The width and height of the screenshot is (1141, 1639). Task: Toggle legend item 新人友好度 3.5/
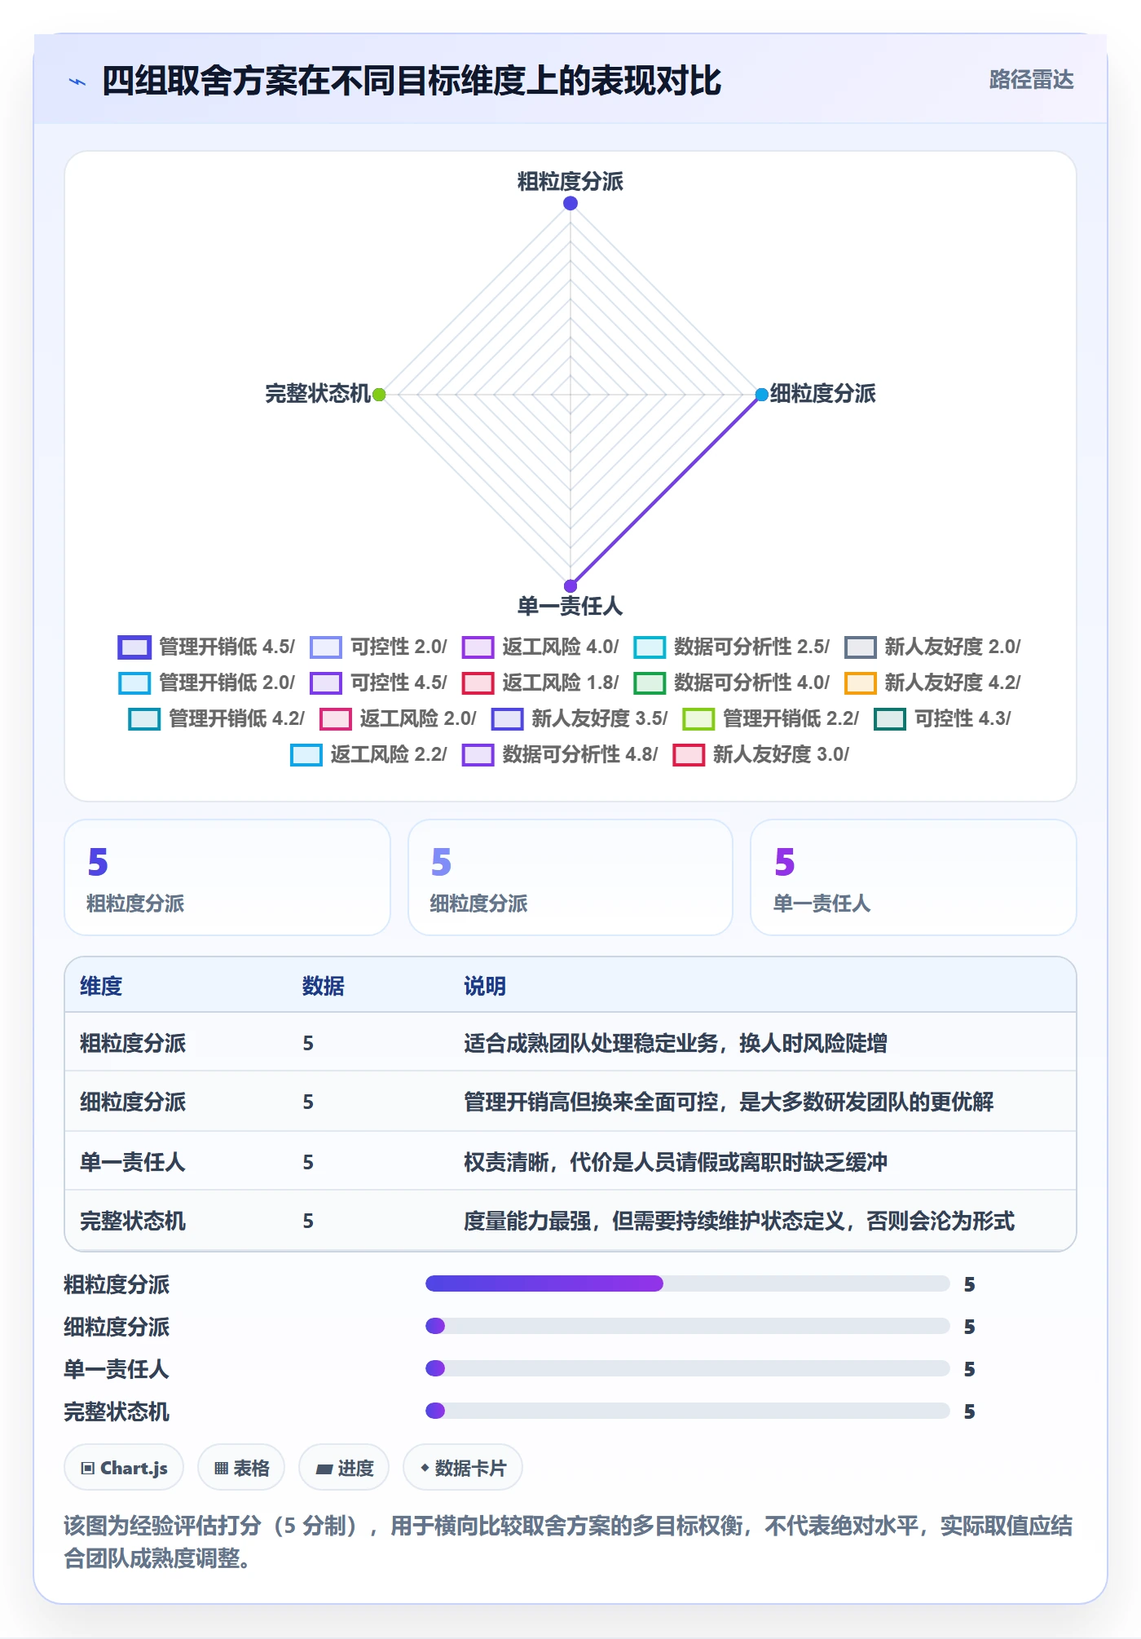pyautogui.click(x=579, y=718)
